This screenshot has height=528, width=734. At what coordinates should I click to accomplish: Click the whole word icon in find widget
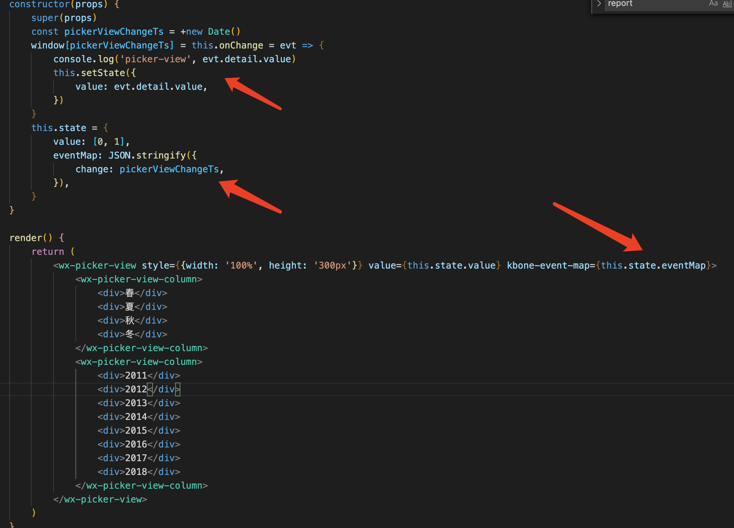tap(726, 4)
